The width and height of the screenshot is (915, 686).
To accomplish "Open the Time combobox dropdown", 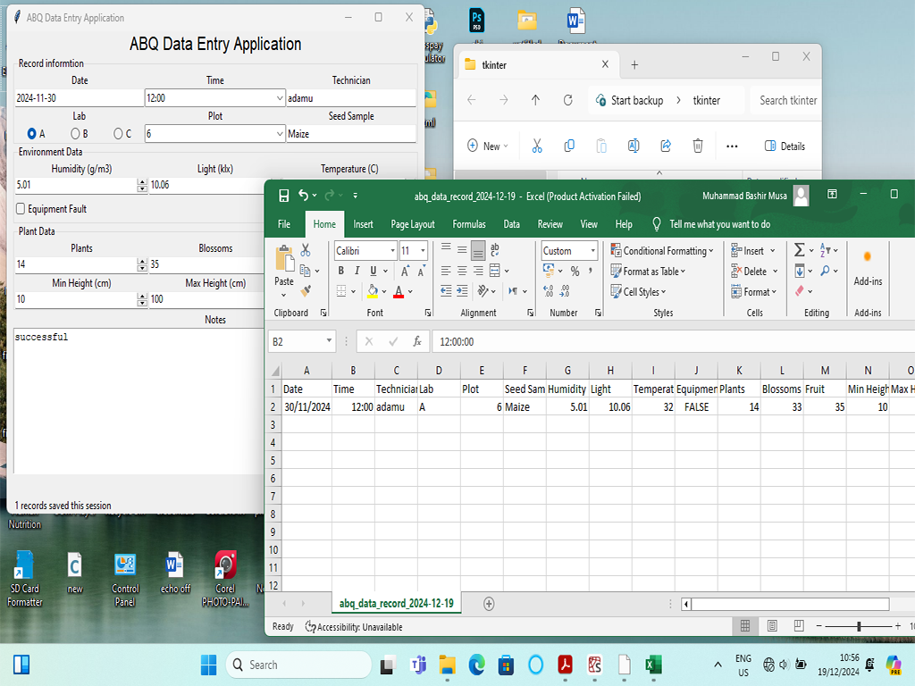I will 279,98.
